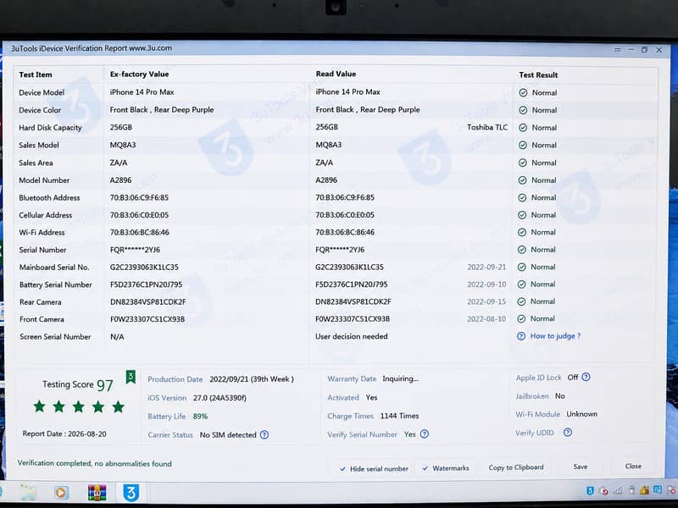Click the network signal tray icon
Viewport: 678px width, 508px height.
point(618,490)
